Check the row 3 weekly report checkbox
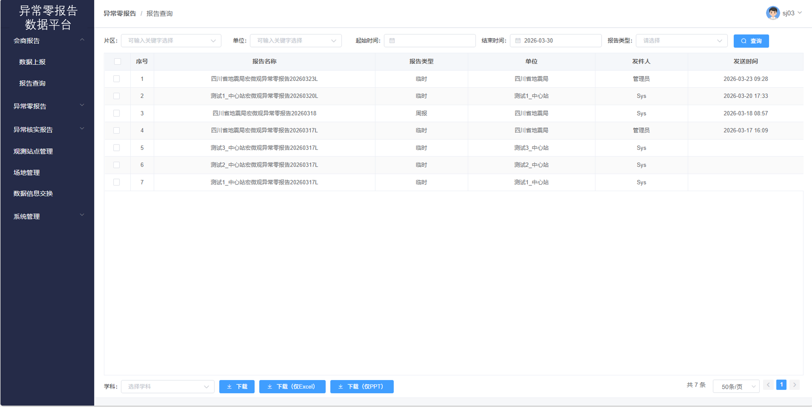 117,113
